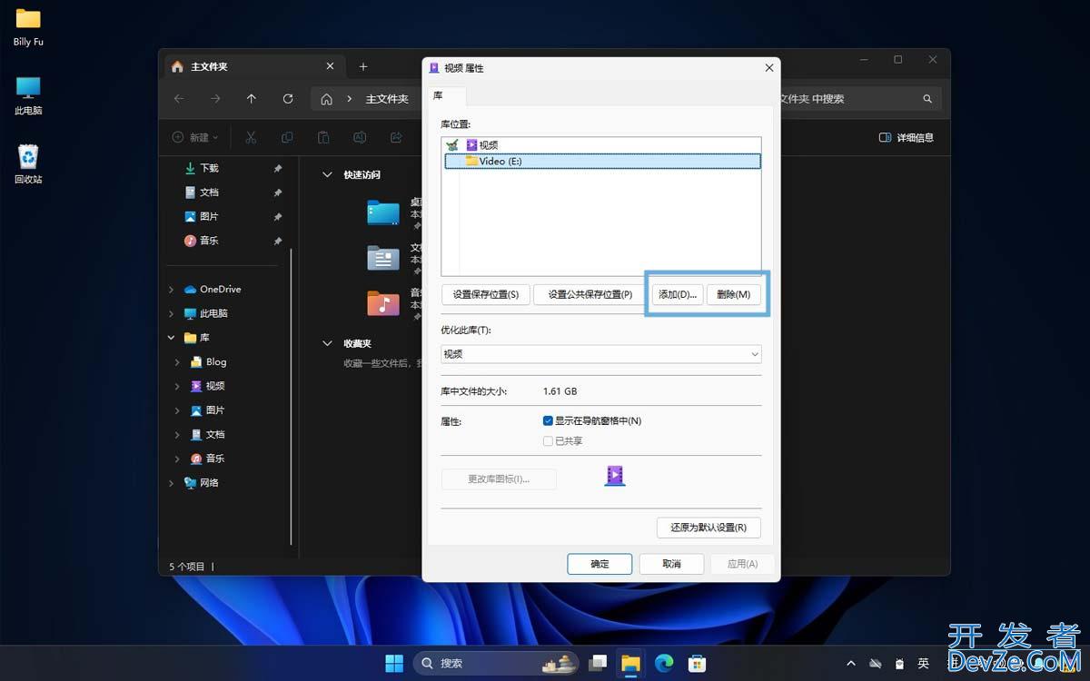Open the 优化此库 dropdown
1090x681 pixels.
tap(601, 354)
